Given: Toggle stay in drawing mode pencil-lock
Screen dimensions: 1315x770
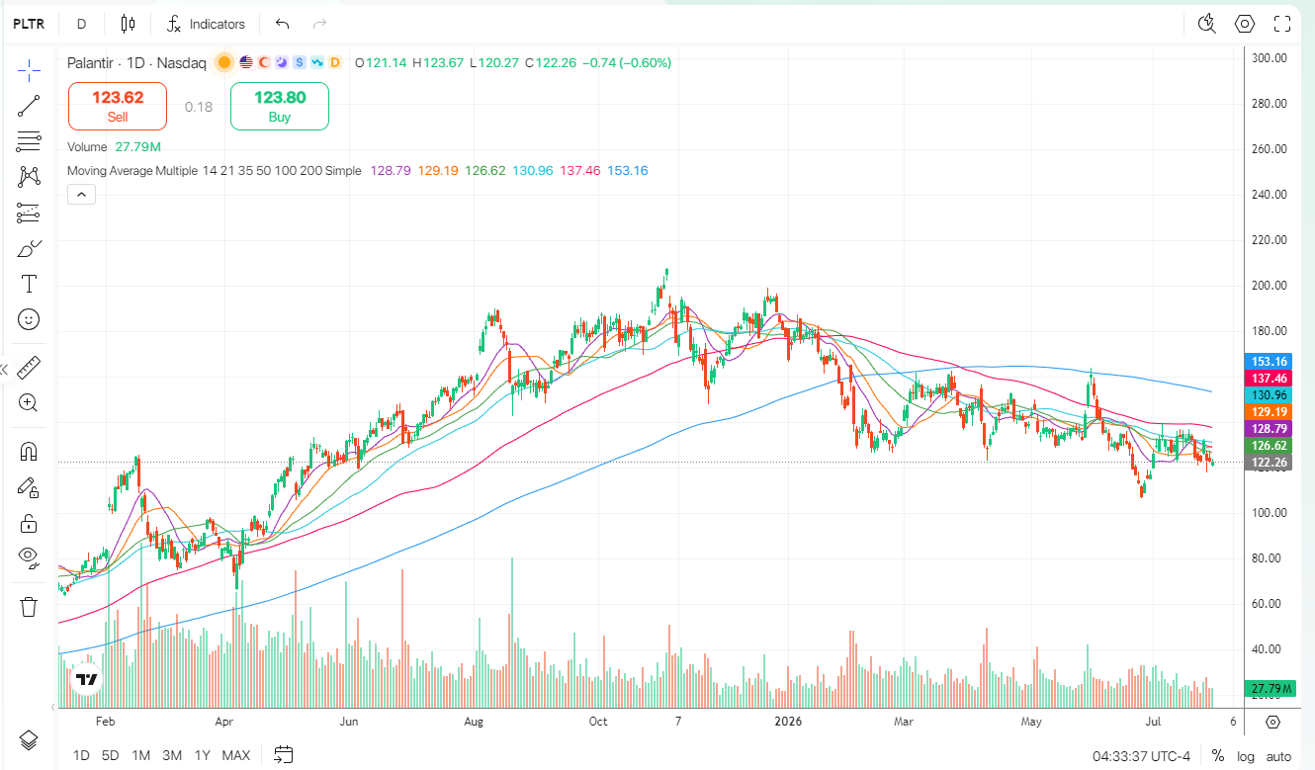Looking at the screenshot, I should 29,487.
